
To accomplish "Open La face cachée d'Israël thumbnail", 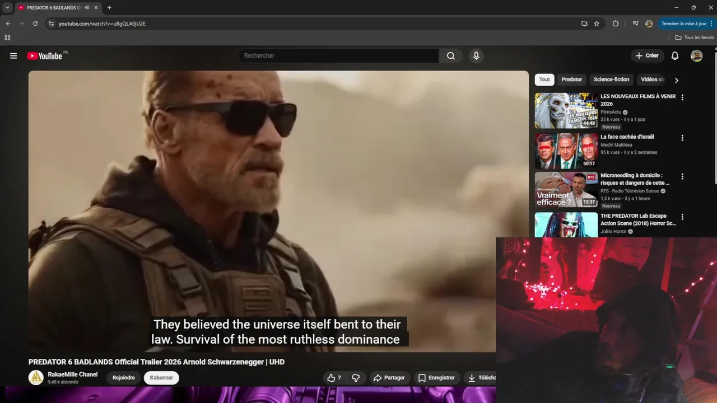I will pos(566,151).
